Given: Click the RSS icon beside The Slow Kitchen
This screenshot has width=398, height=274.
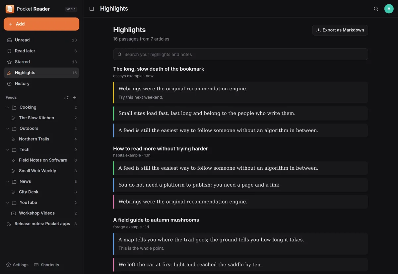Looking at the screenshot, I should [x=14, y=118].
